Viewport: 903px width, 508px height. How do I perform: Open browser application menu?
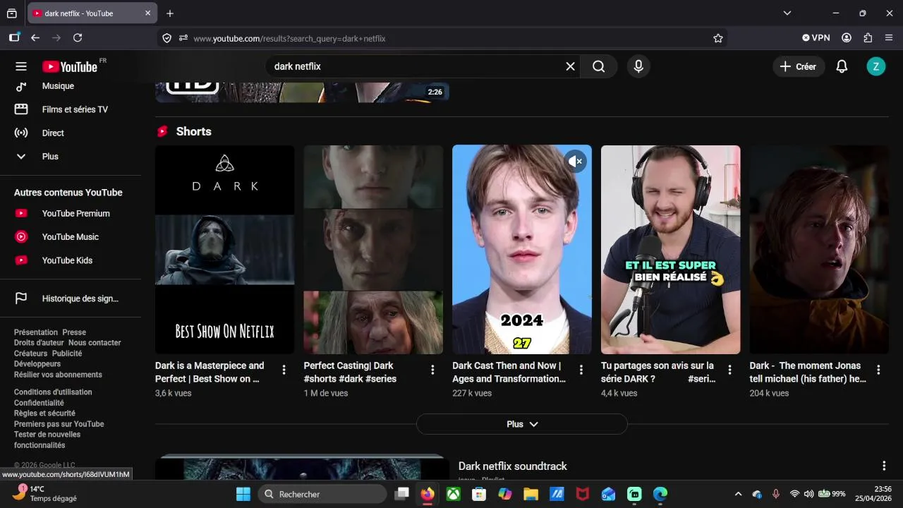(x=889, y=38)
